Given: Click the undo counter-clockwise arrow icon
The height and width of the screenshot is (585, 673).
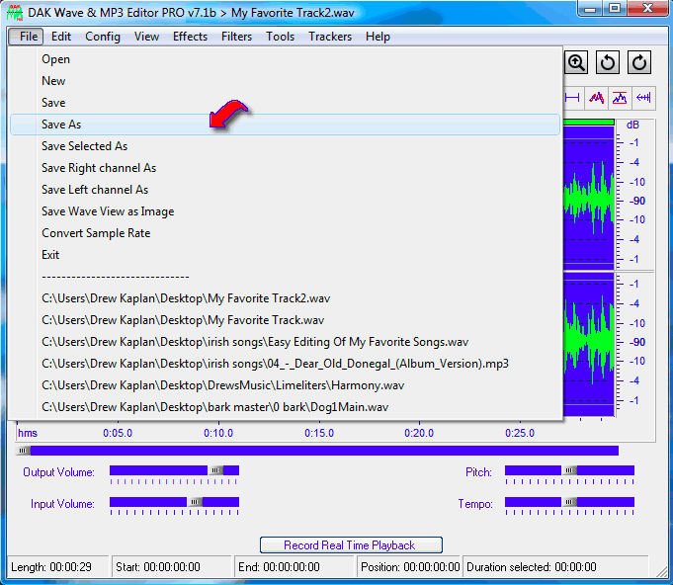Looking at the screenshot, I should pyautogui.click(x=608, y=63).
